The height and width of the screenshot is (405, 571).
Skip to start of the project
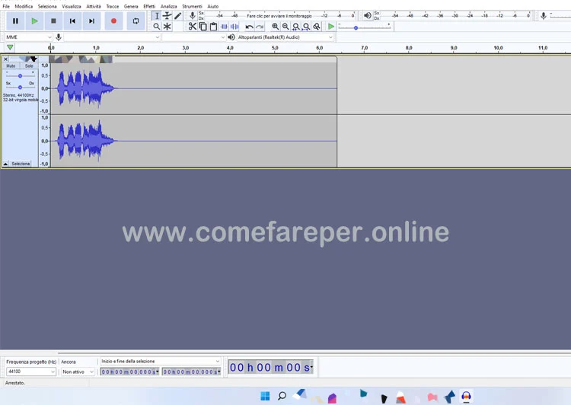(x=72, y=21)
